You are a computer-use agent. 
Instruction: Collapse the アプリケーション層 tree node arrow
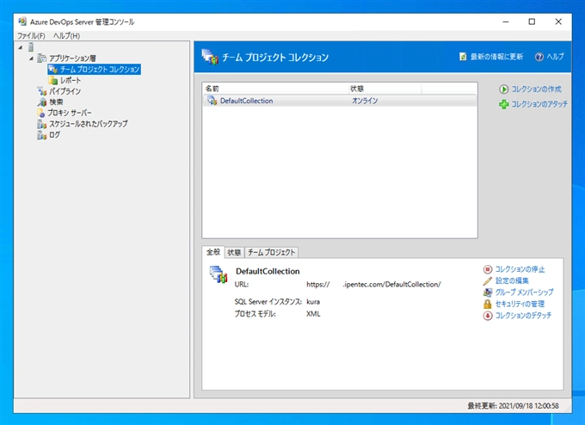[x=31, y=59]
